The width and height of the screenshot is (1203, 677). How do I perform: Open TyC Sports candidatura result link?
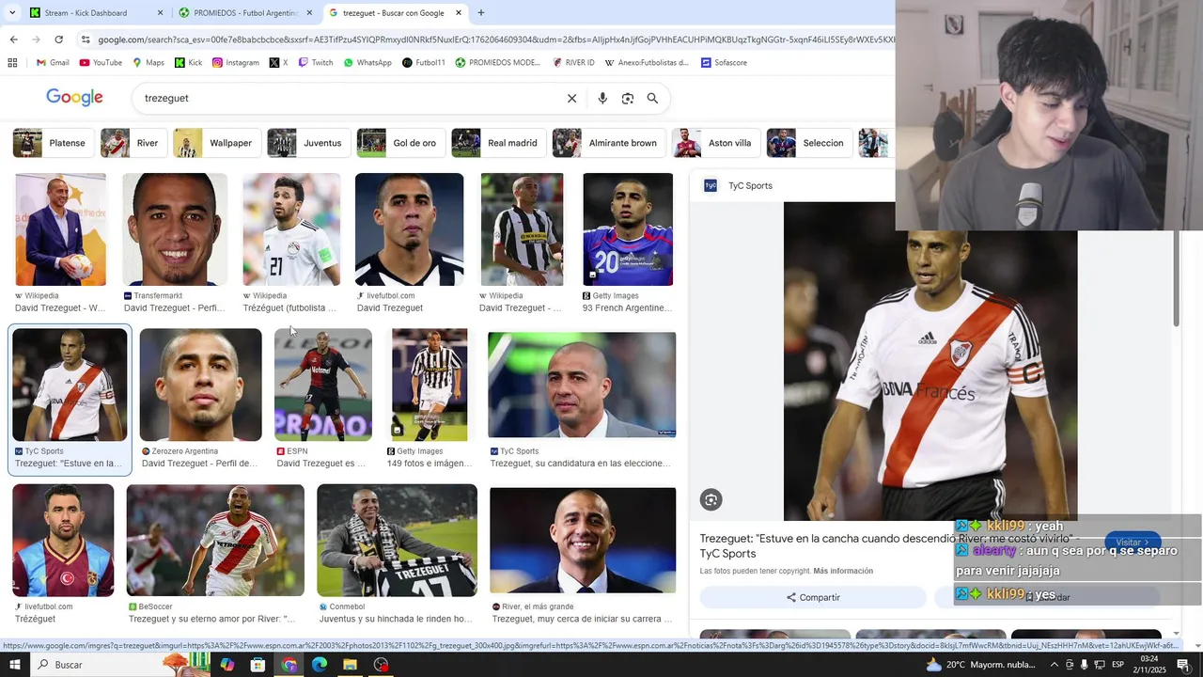[581, 464]
